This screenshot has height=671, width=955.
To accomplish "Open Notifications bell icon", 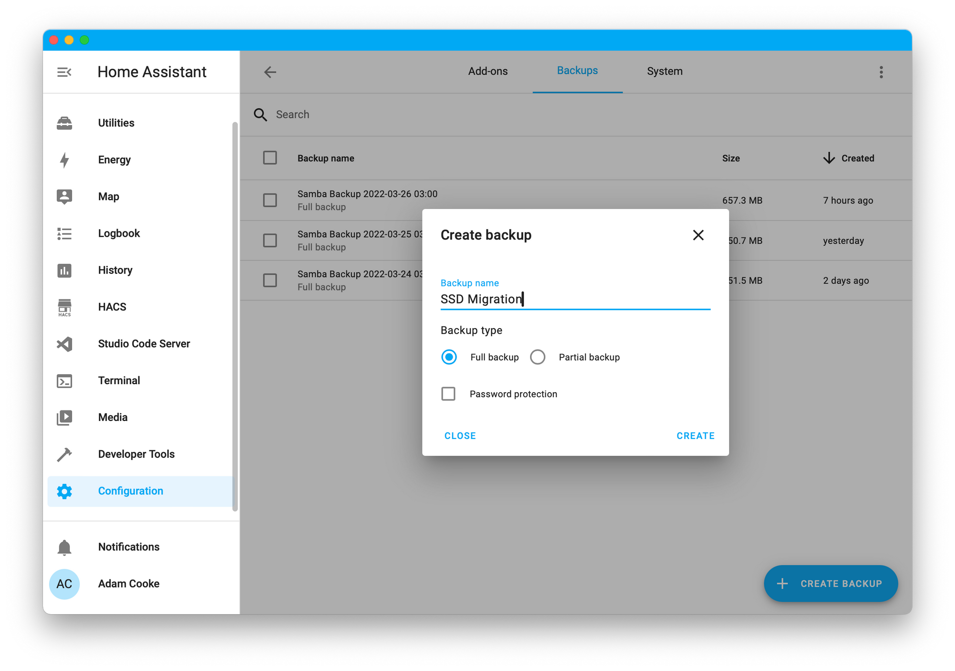I will 64,547.
